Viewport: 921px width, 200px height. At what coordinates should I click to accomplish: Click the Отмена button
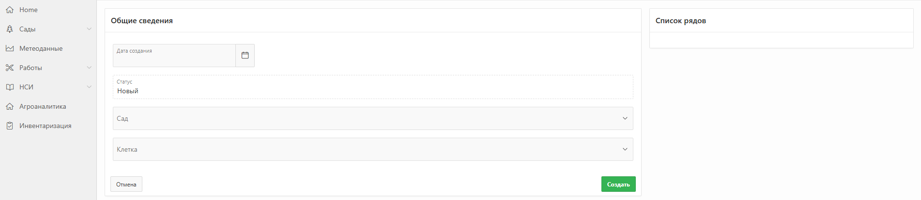click(x=126, y=184)
